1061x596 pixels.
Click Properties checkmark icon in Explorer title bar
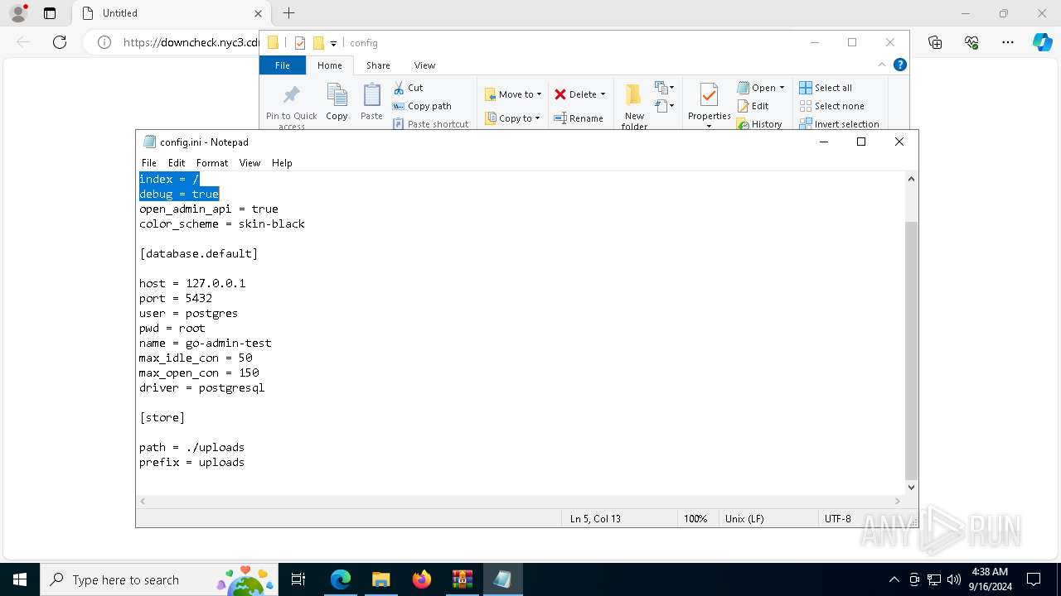pyautogui.click(x=300, y=43)
